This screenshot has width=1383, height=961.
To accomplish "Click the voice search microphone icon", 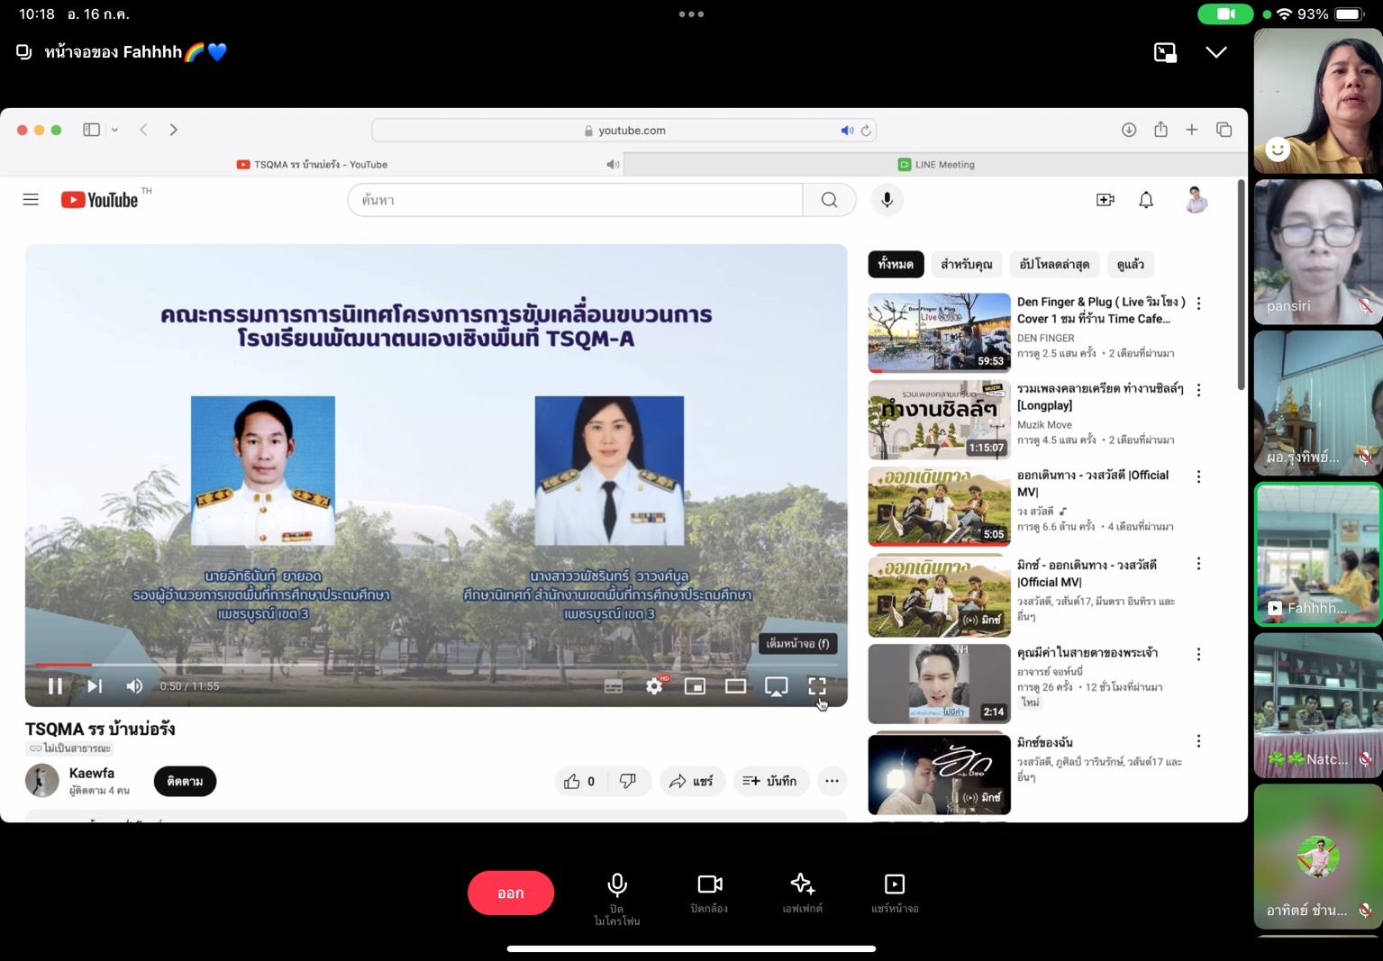I will point(887,200).
